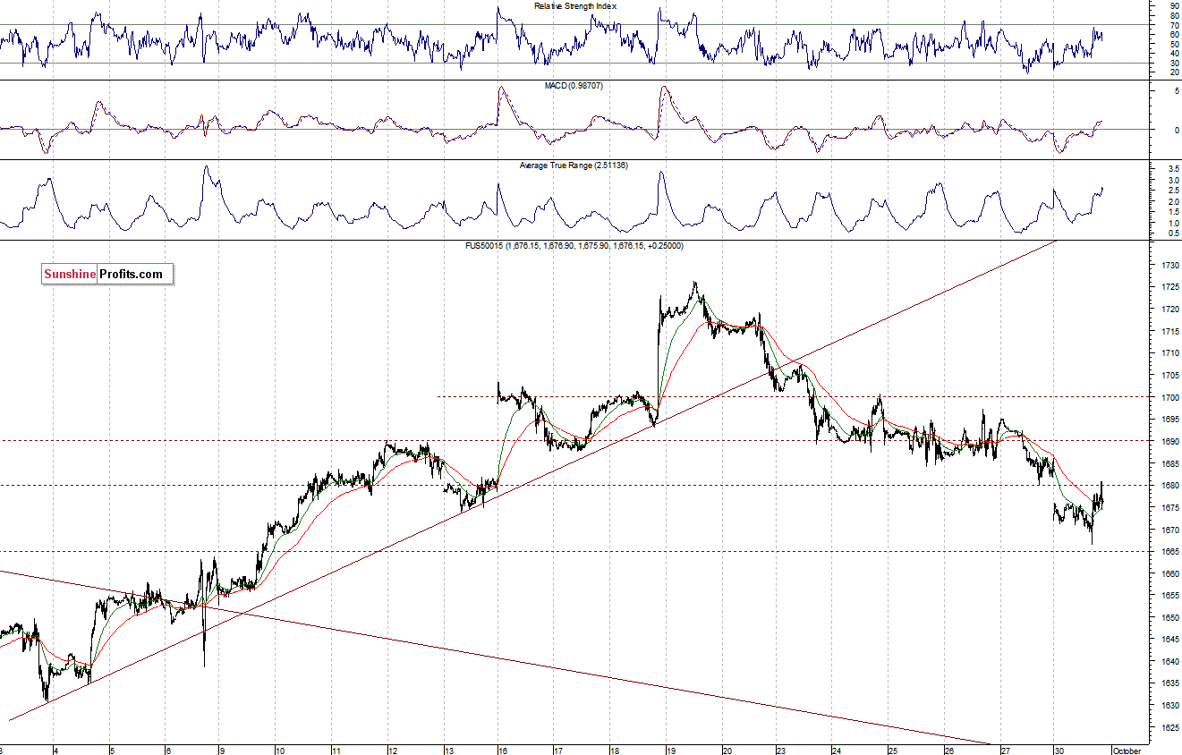Viewport: 1182px width, 755px height.
Task: Select the 1725 price axis label
Action: pyautogui.click(x=1169, y=287)
